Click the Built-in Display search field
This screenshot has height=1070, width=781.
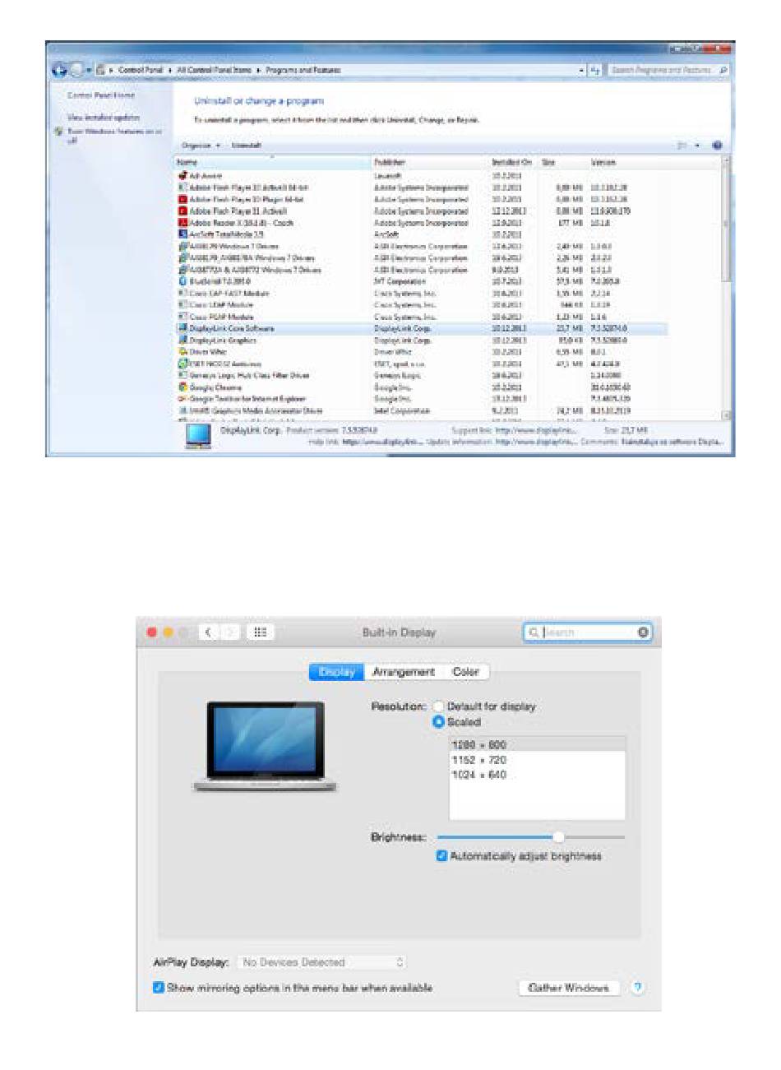pyautogui.click(x=588, y=632)
